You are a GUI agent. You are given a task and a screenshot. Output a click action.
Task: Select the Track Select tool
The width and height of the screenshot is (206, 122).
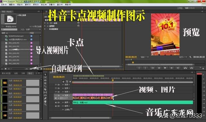pos(45,77)
